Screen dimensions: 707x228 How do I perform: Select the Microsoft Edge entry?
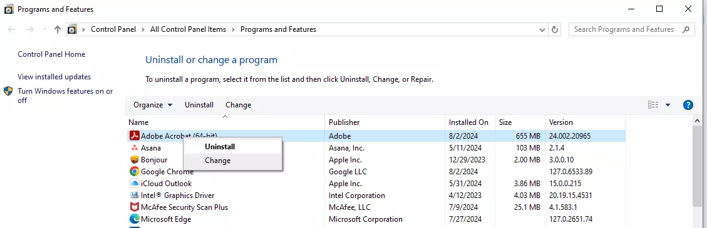pos(376,219)
